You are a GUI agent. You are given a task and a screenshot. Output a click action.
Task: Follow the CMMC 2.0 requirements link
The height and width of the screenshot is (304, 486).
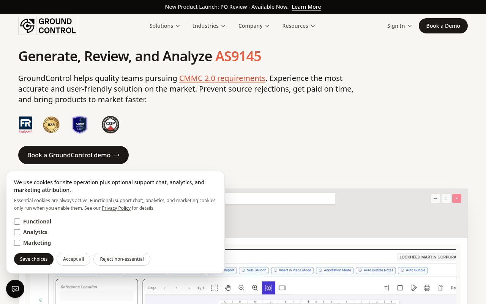tap(222, 78)
